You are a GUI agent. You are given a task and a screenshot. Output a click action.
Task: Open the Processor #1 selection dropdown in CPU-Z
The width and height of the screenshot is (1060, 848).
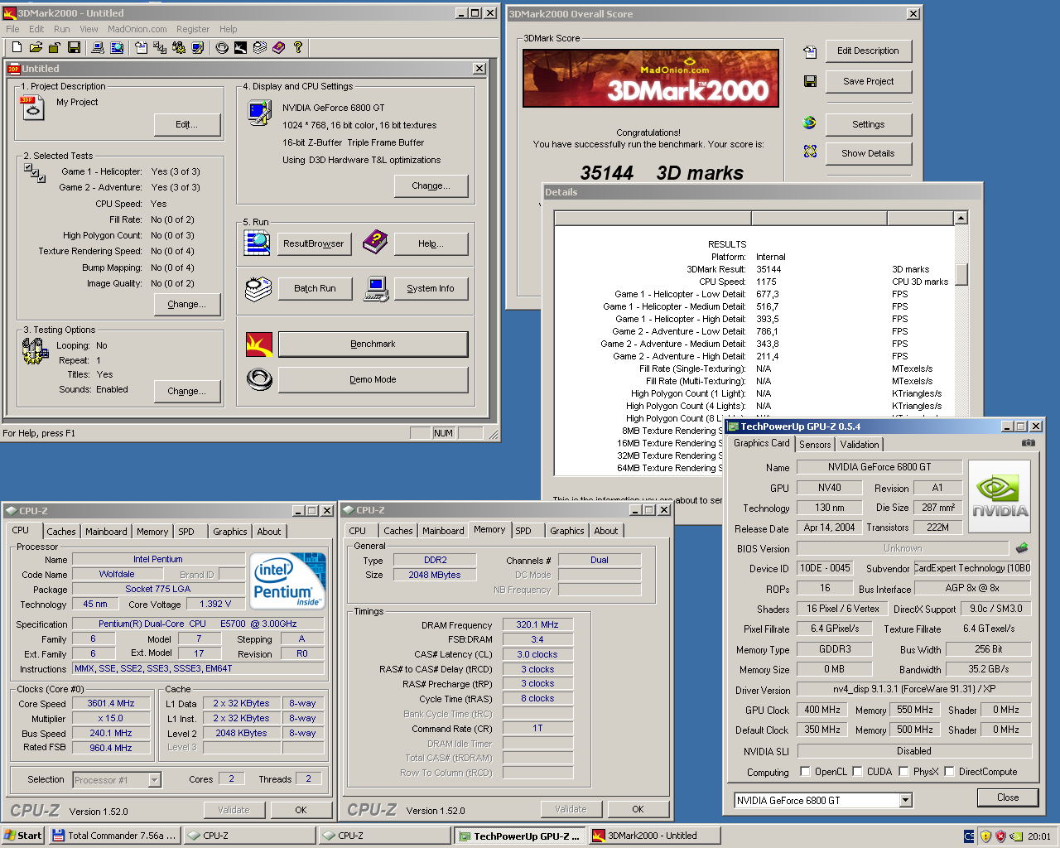tap(154, 780)
